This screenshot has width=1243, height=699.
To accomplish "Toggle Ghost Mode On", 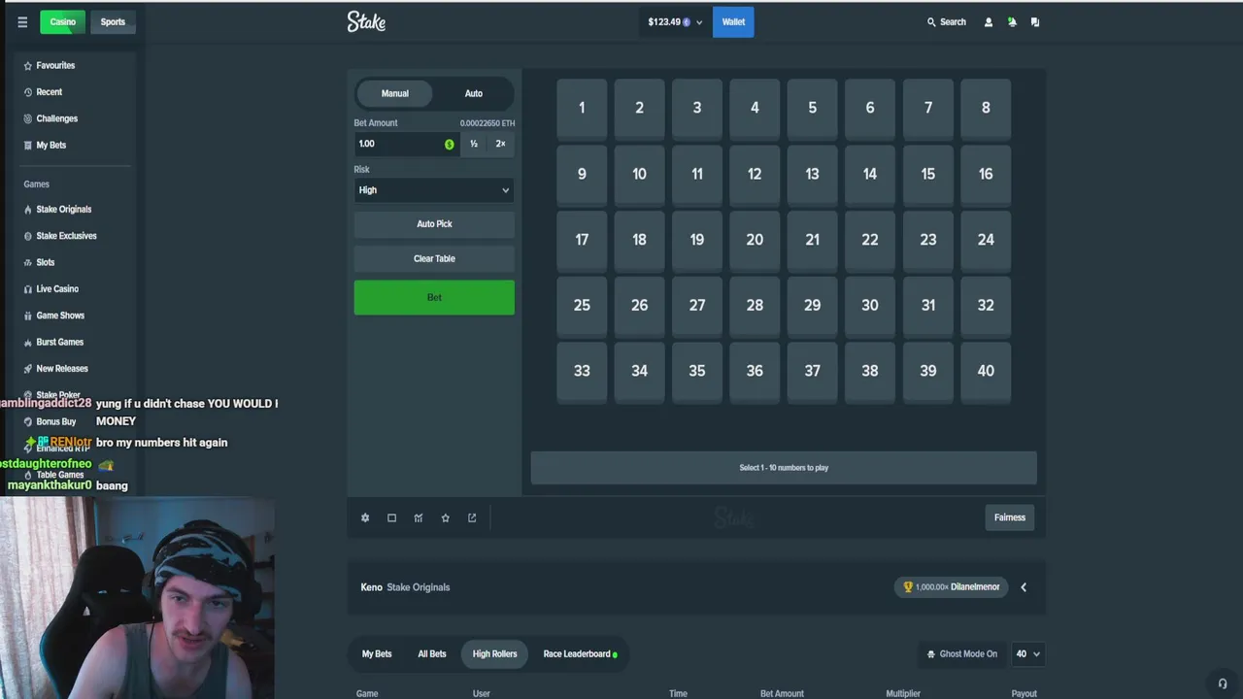I will [962, 654].
